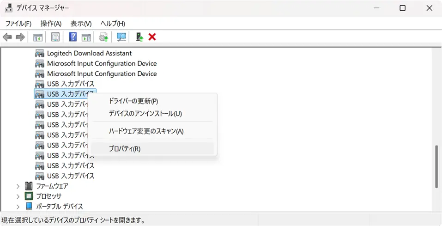This screenshot has height=226, width=442.
Task: Select プロパティ(R) in the context menu
Action: tap(124, 149)
